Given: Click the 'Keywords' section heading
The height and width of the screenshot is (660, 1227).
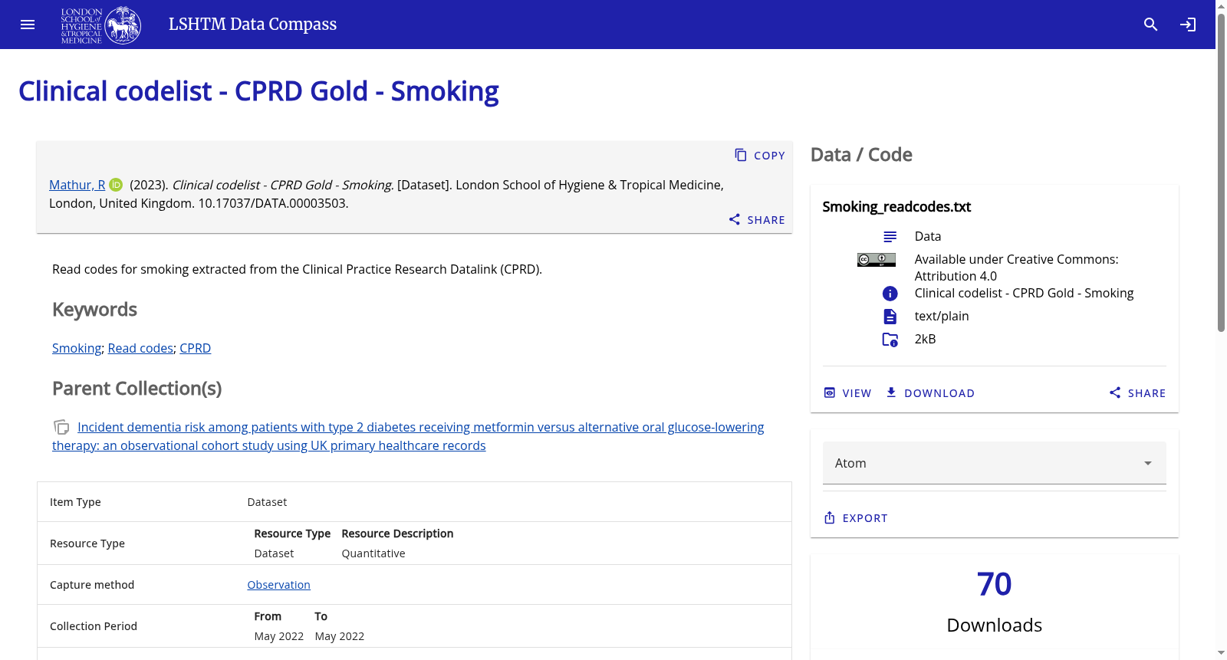Looking at the screenshot, I should click(x=94, y=310).
